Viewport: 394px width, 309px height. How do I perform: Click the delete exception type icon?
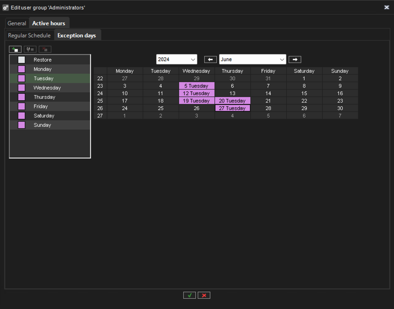tap(45, 49)
